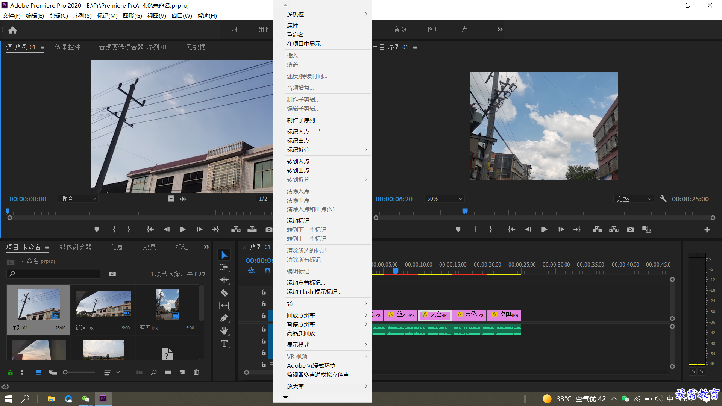Toggle the lock on the master 主 track
The width and height of the screenshot is (722, 406).
[264, 364]
